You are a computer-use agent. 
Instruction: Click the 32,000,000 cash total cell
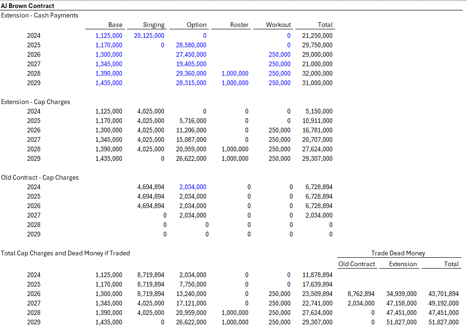click(317, 73)
